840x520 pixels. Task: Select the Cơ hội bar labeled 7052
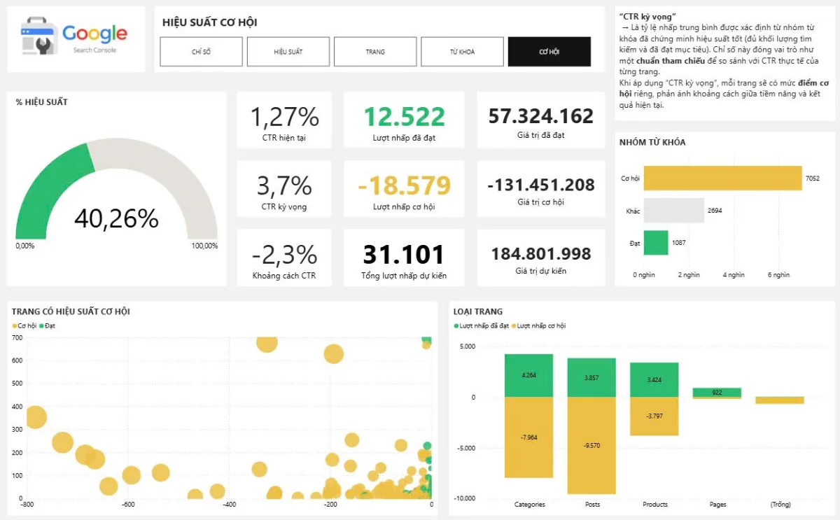coord(723,178)
